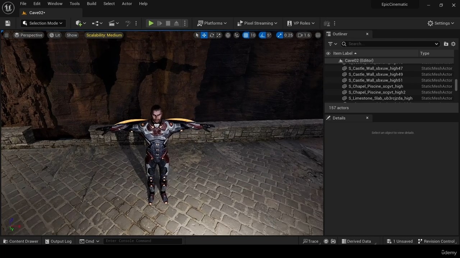Expand the Platforms dropdown
This screenshot has width=460, height=258.
click(x=212, y=23)
